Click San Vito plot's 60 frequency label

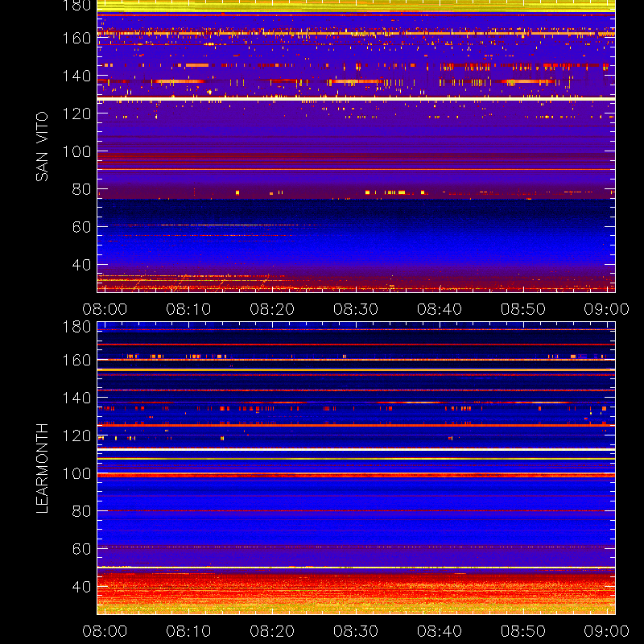(x=81, y=227)
